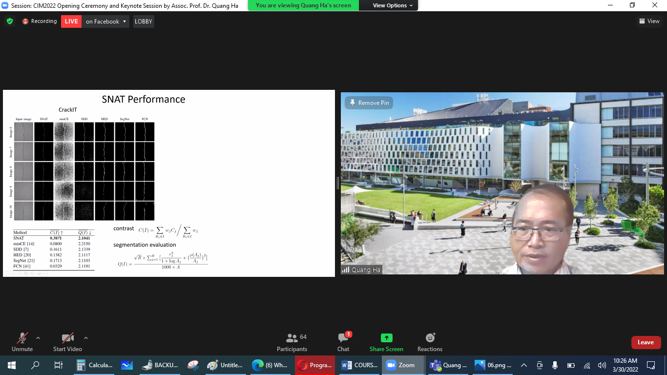Click the green encryption shield icon
Image resolution: width=667 pixels, height=375 pixels.
[x=9, y=21]
